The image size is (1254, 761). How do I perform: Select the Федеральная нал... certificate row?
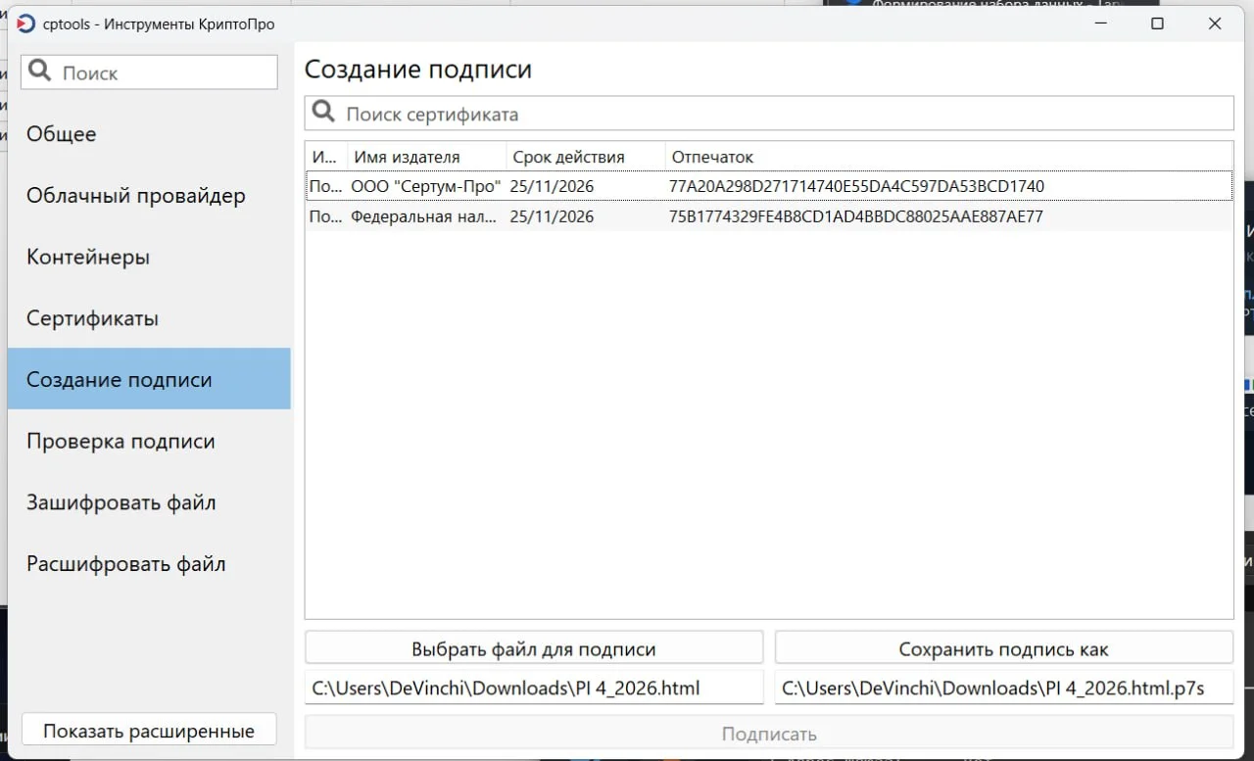pyautogui.click(x=769, y=216)
